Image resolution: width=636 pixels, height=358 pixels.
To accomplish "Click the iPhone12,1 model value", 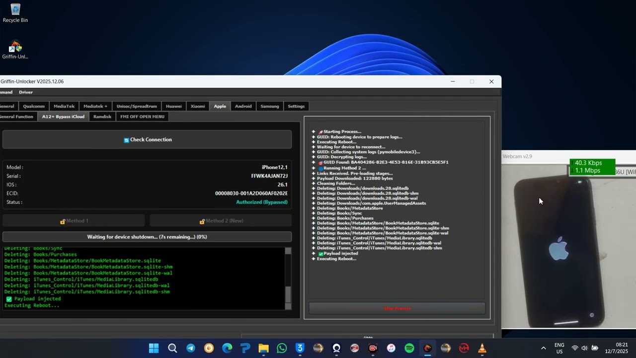I will coord(275,167).
